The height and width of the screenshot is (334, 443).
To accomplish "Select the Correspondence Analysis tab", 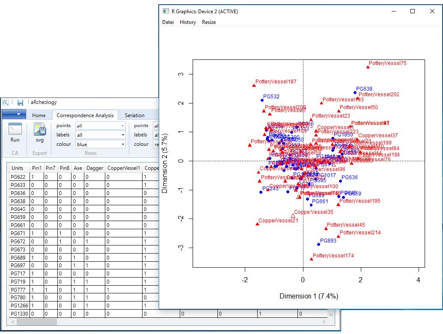I will [85, 115].
